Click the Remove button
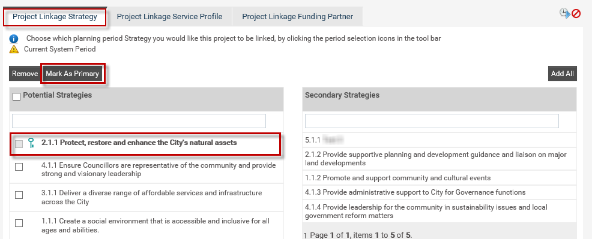 click(25, 74)
